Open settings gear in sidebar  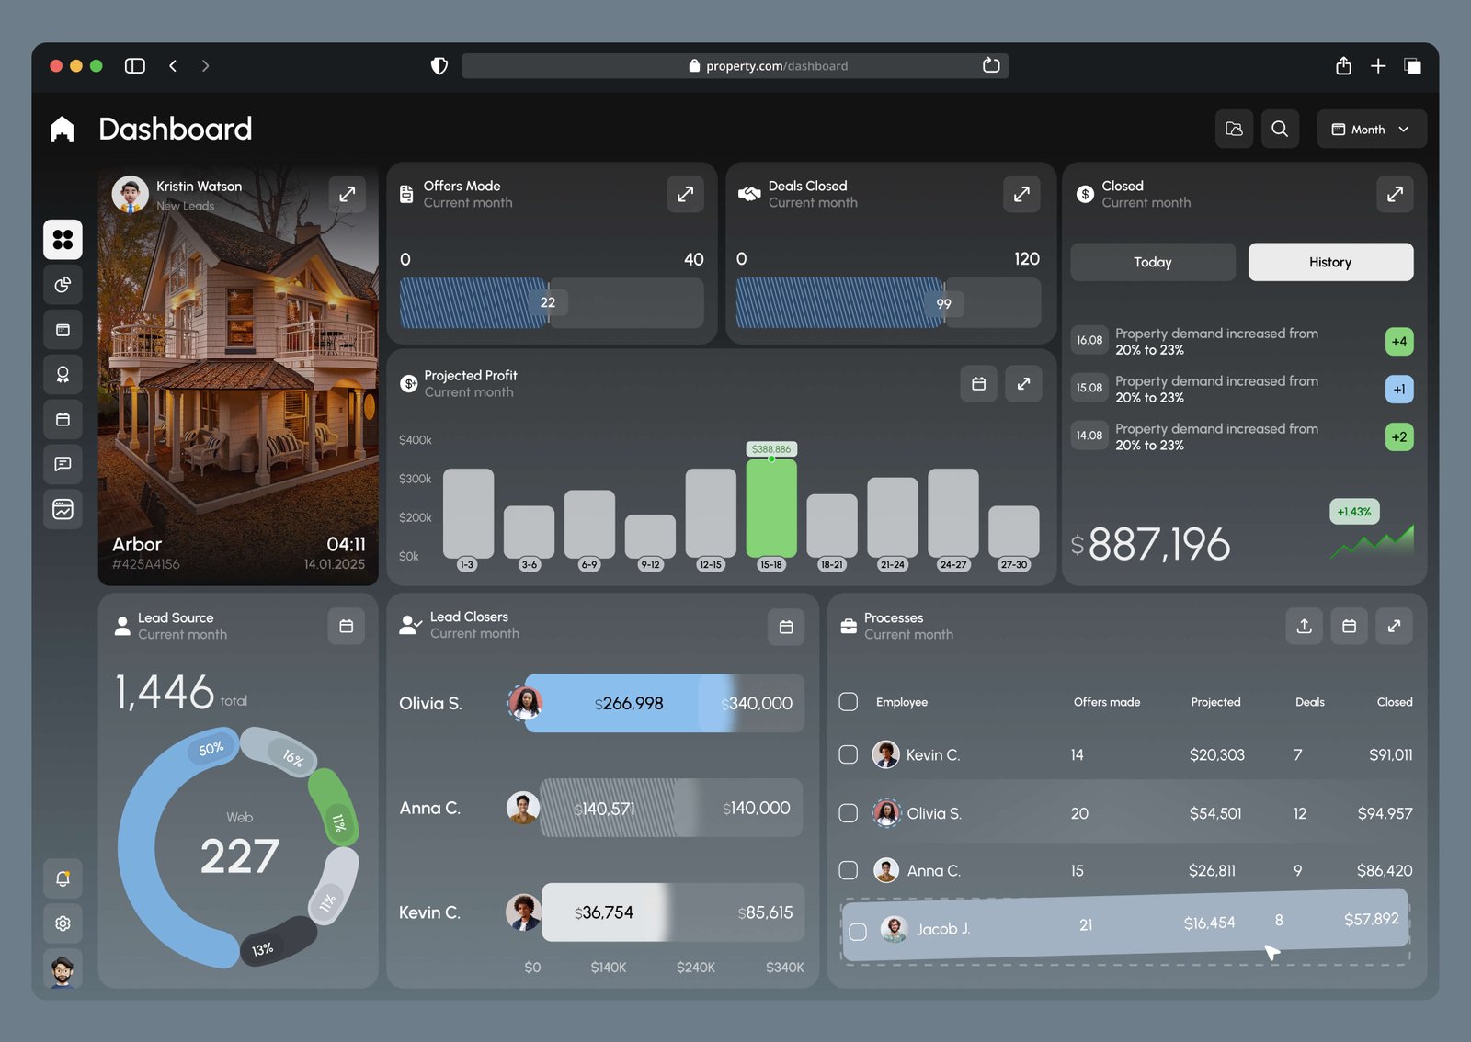click(63, 923)
